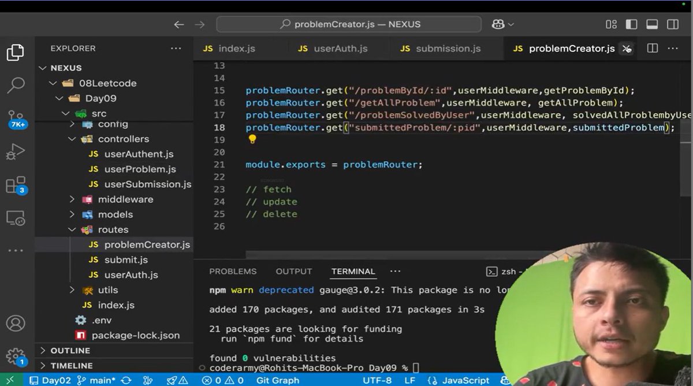This screenshot has height=386, width=693.
Task: Open the Extensions view with badge 3
Action: (x=16, y=185)
